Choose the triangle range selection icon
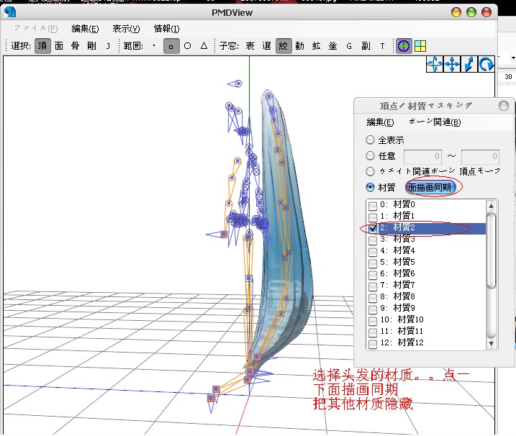This screenshot has height=436, width=516. (x=204, y=46)
